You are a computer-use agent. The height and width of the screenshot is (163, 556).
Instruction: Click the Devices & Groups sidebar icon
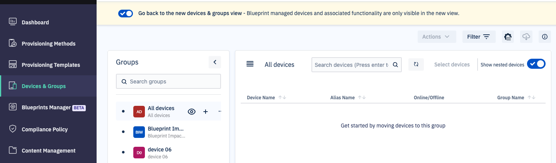[13, 86]
